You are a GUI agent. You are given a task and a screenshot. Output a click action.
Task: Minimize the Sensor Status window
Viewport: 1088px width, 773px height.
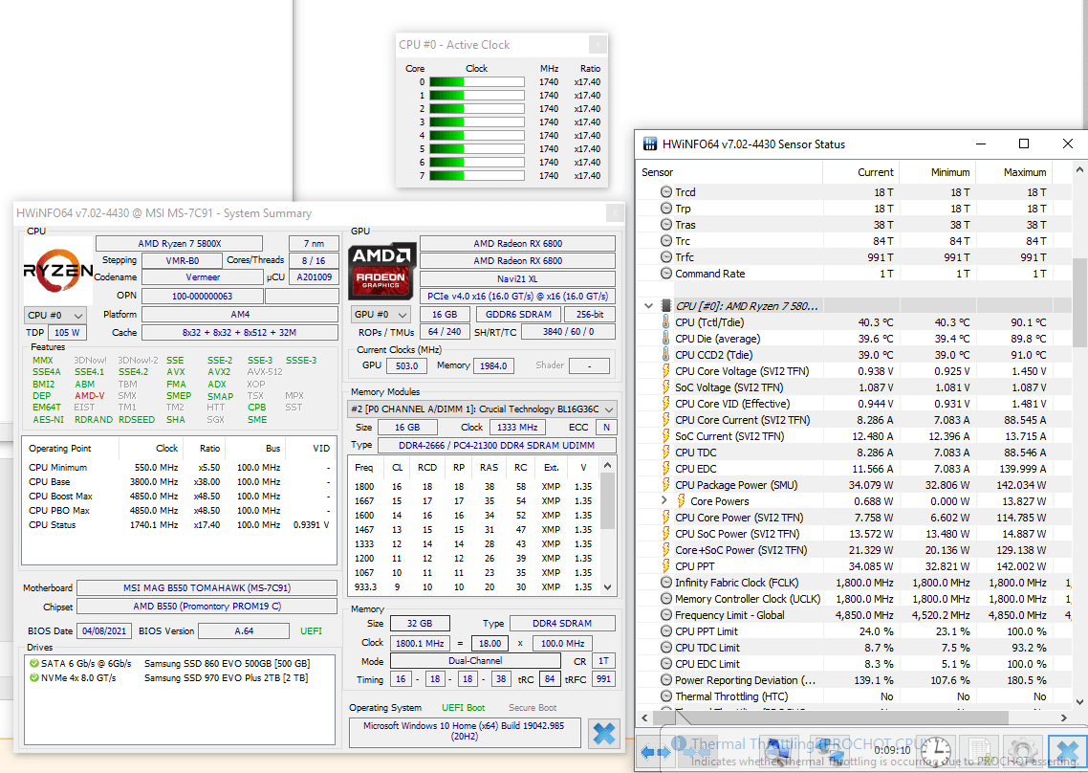tap(981, 144)
